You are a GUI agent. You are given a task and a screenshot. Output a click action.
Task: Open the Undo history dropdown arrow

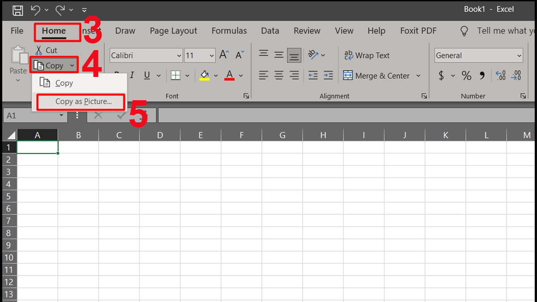pyautogui.click(x=47, y=10)
